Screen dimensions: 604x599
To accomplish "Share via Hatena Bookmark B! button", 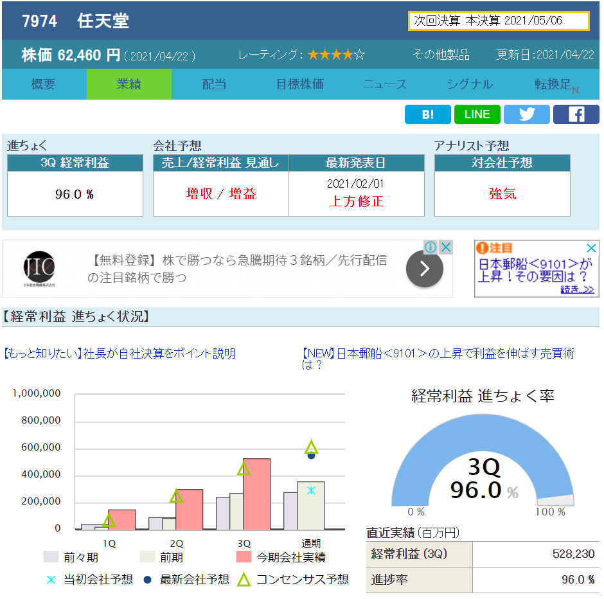I will point(427,114).
